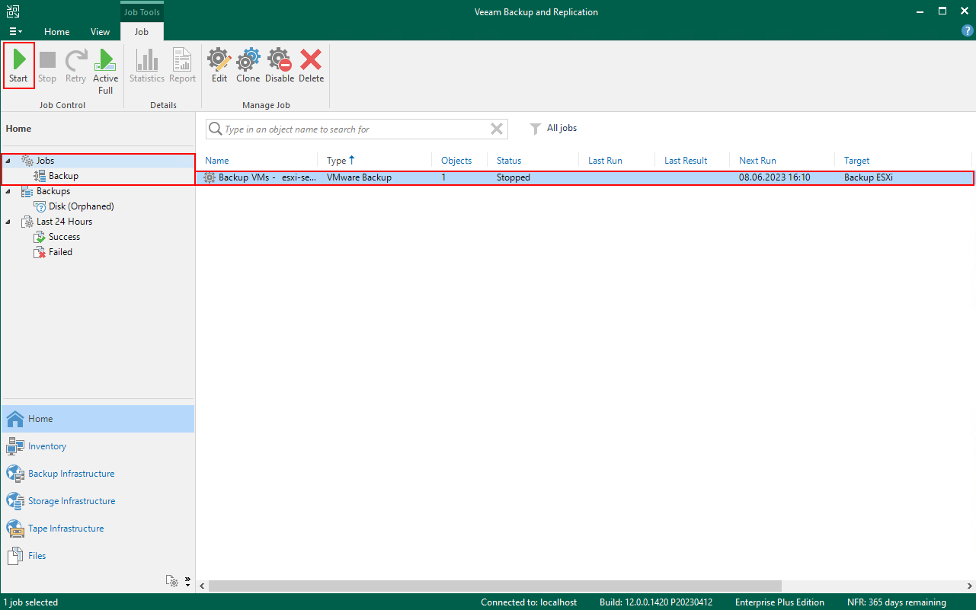Click the '1 job selected' status text
Screen dimensions: 976x610
(30, 602)
